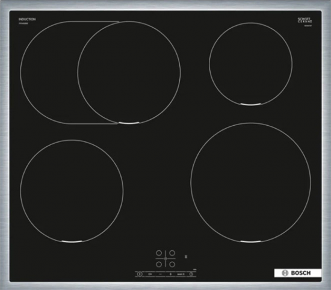Tap the center dot of the zone selector cross
The height and width of the screenshot is (290, 331).
tap(165, 259)
